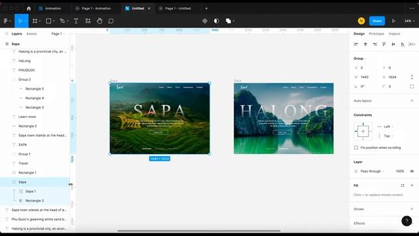Open Pen tool options arrow

[x=67, y=21]
